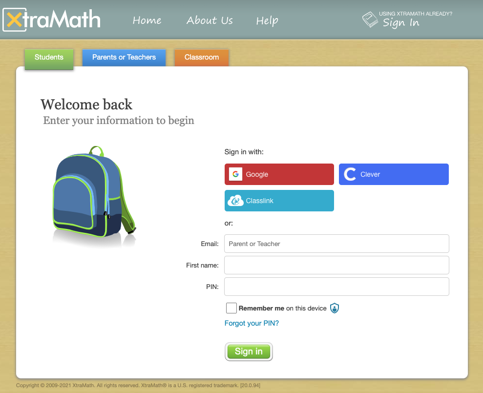The image size is (483, 393).
Task: Sign in with Google button
Action: [x=279, y=174]
